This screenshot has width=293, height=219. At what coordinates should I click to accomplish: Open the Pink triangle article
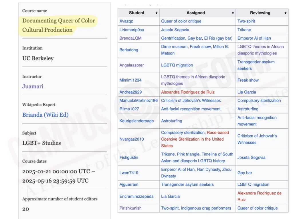pos(188,154)
